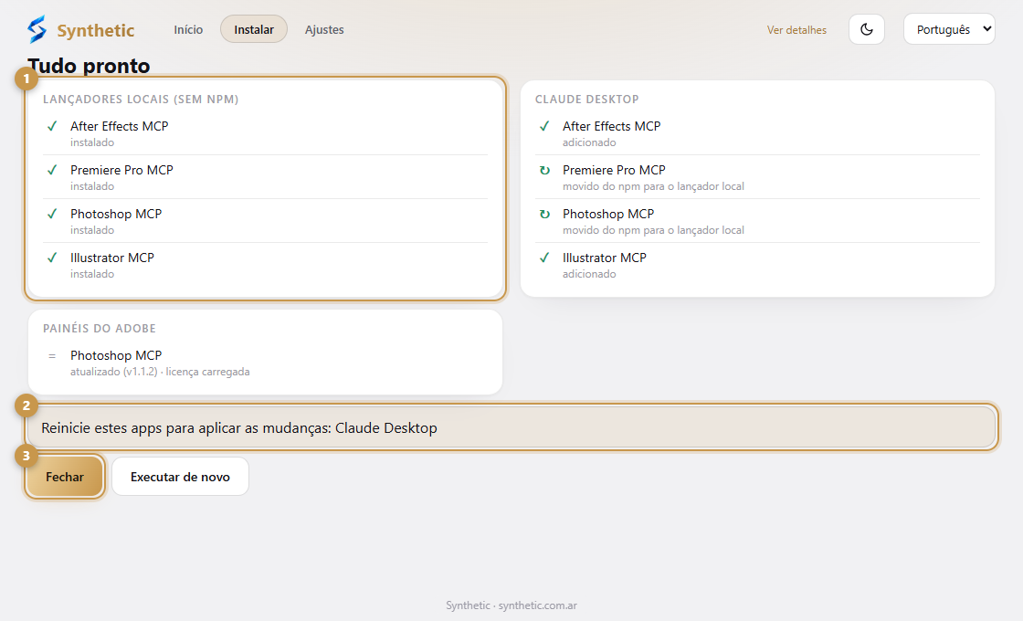
Task: Click "adicionado" status below After Effects MCP
Action: coord(589,142)
